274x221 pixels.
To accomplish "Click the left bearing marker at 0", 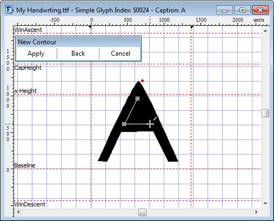I will pos(90,27).
